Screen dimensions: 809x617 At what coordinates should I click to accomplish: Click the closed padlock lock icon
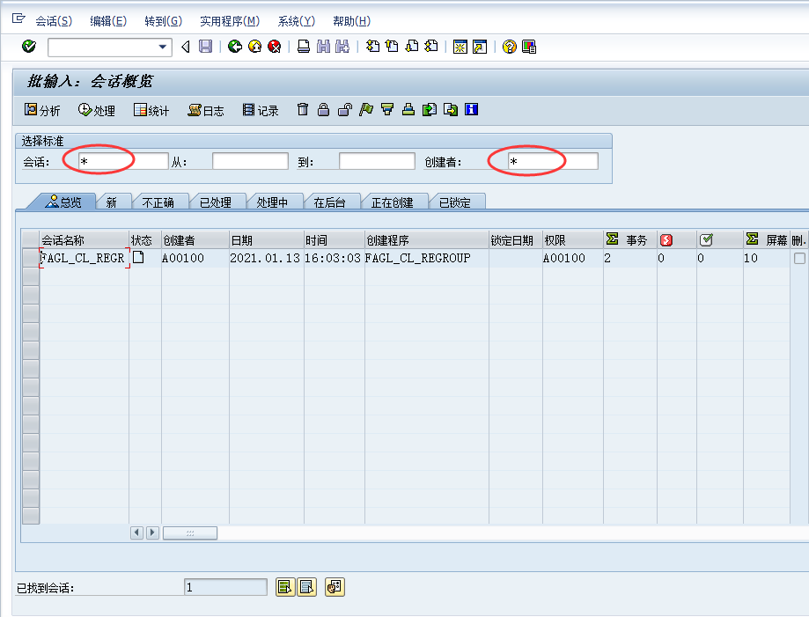click(x=323, y=109)
